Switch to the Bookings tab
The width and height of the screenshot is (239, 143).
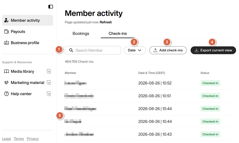[x=81, y=33]
